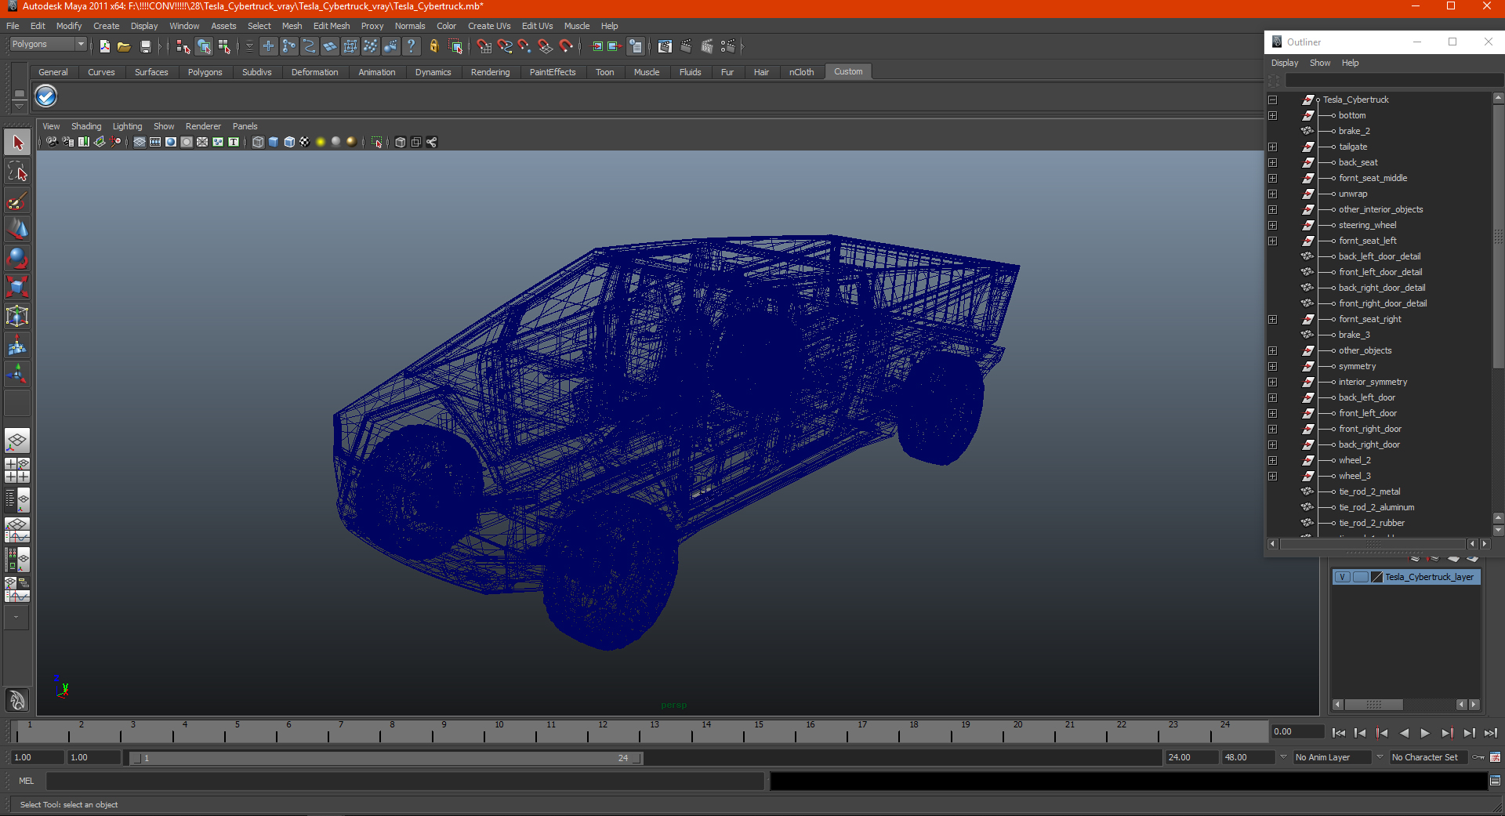The height and width of the screenshot is (816, 1505).
Task: Activate the Lasso select tool
Action: point(17,172)
